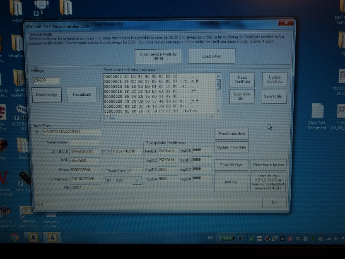
Task: Click the PIN field 56557
Action: (85, 187)
